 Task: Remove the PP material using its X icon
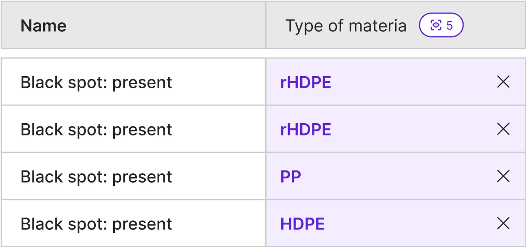[503, 176]
